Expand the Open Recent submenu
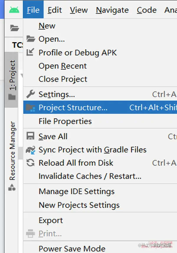The width and height of the screenshot is (177, 253). 63,66
